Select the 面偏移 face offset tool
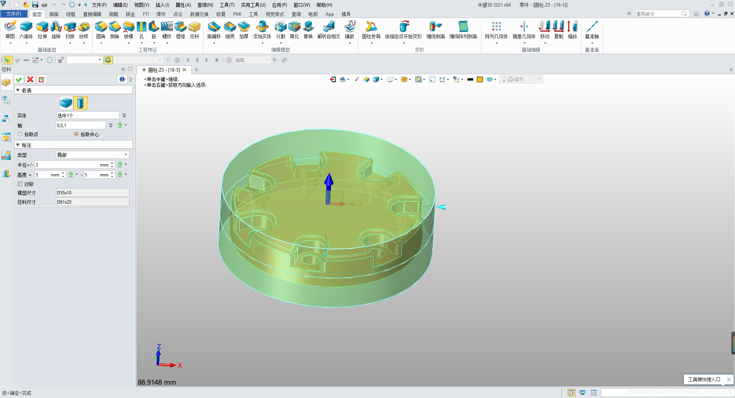 [214, 30]
